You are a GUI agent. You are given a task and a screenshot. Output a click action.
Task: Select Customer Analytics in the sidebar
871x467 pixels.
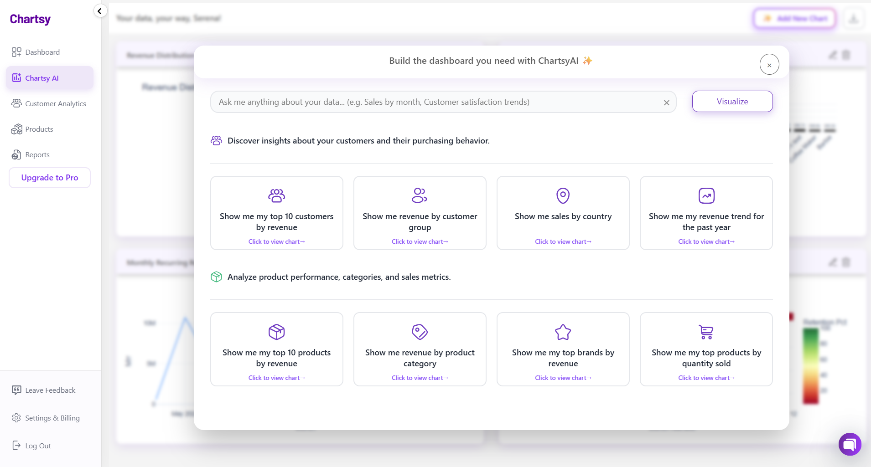[x=55, y=103]
